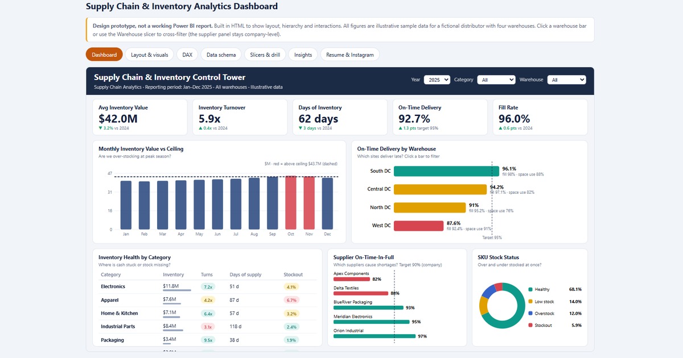Screen dimensions: 683x358
Task: Filter by the North DC bar
Action: point(430,207)
